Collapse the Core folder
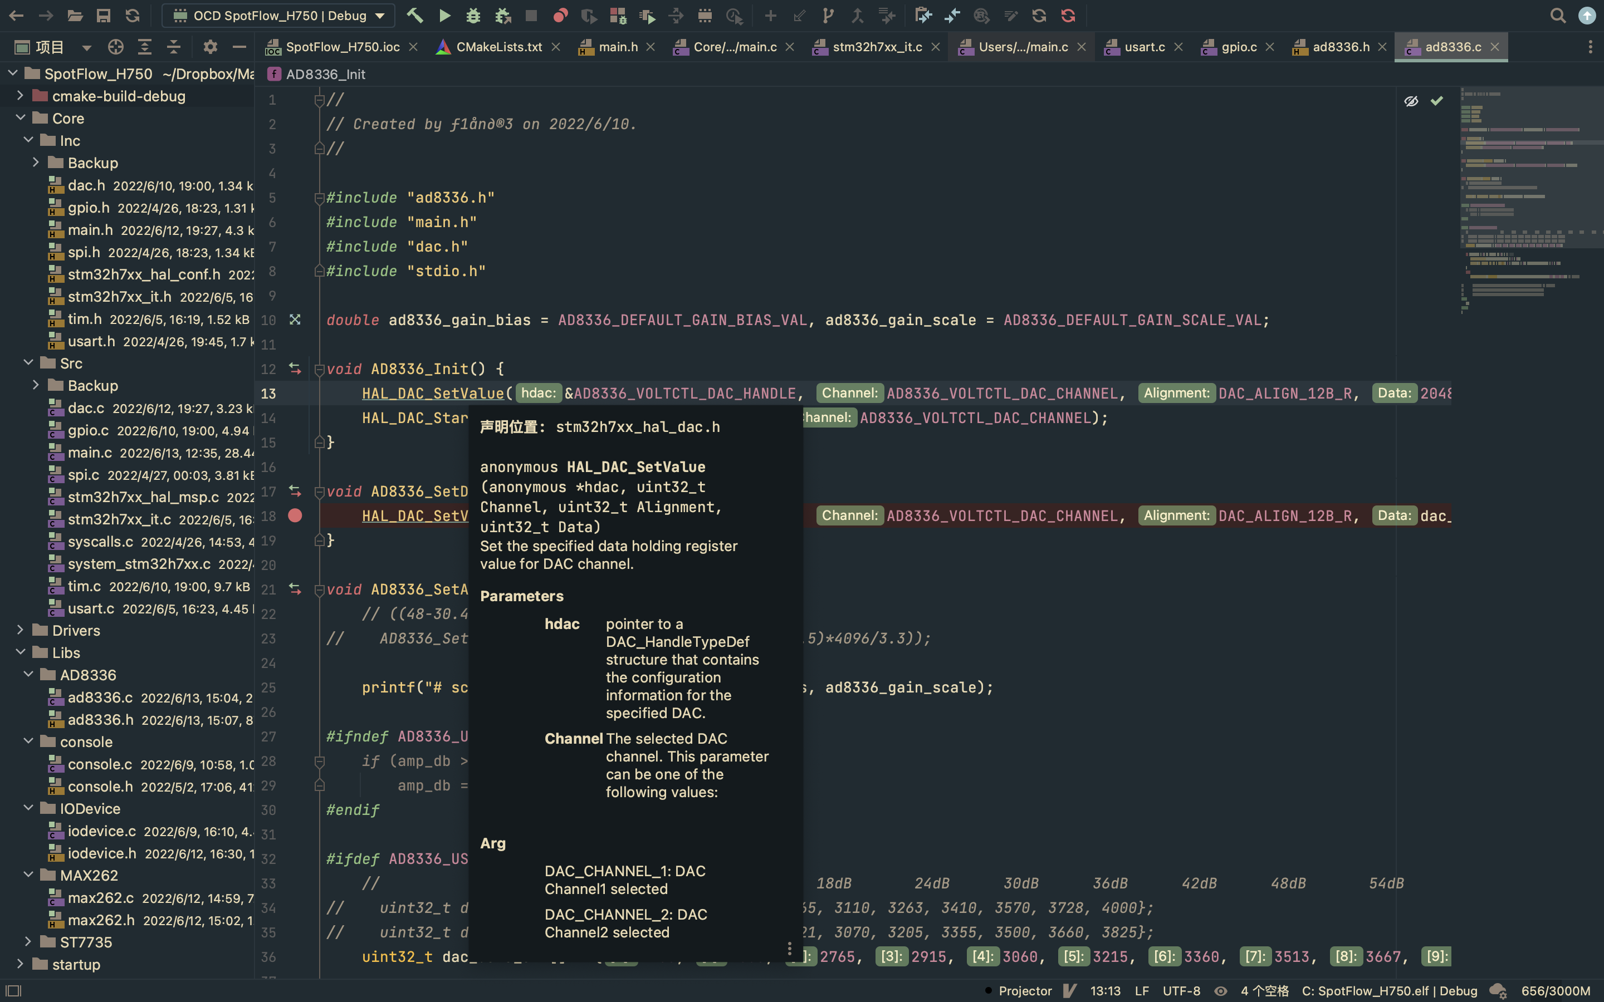 [20, 118]
